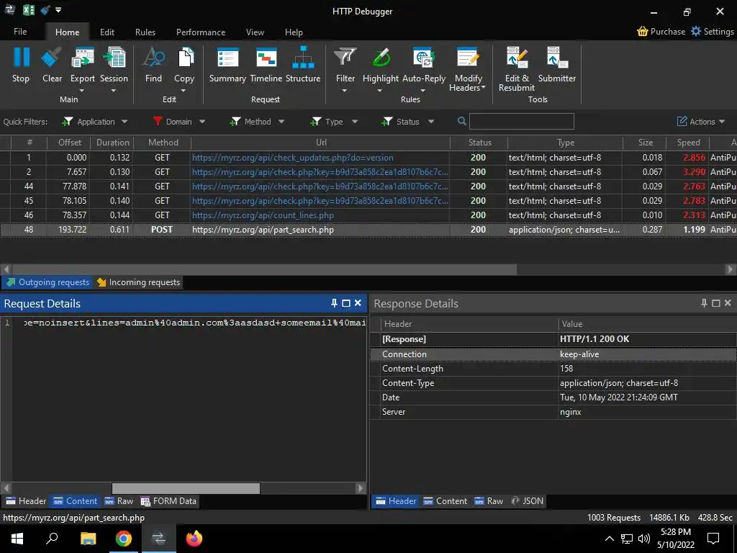
Task: Open Edit & Resubmit tool
Action: point(517,58)
